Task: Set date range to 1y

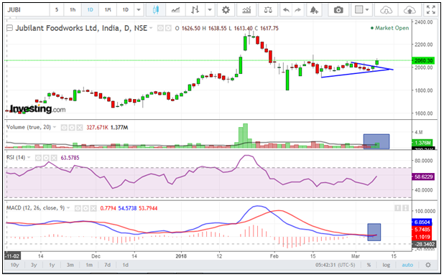Action: (52, 265)
